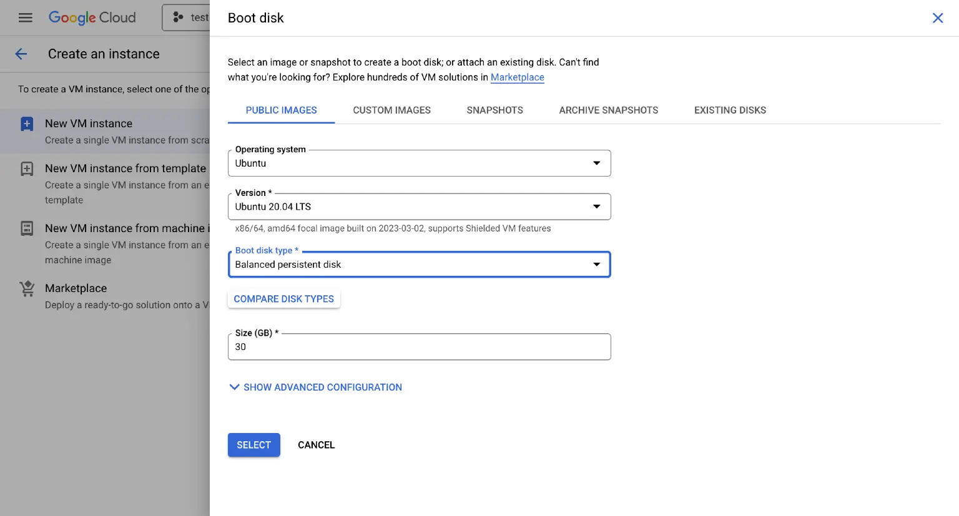The image size is (959, 516).
Task: Open the Boot disk type dropdown
Action: pyautogui.click(x=419, y=265)
